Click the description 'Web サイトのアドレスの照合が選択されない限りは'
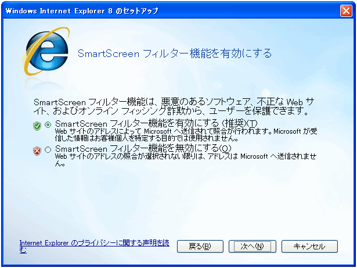The image size is (357, 268). [x=186, y=160]
